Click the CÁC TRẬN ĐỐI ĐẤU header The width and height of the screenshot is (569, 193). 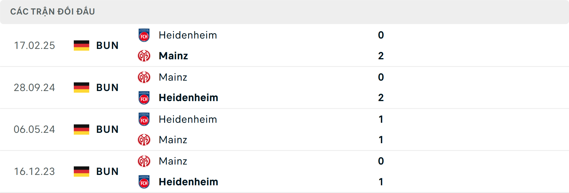coord(52,11)
